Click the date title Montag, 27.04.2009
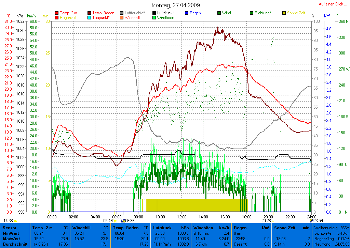This screenshot has height=248, width=350. click(x=176, y=5)
